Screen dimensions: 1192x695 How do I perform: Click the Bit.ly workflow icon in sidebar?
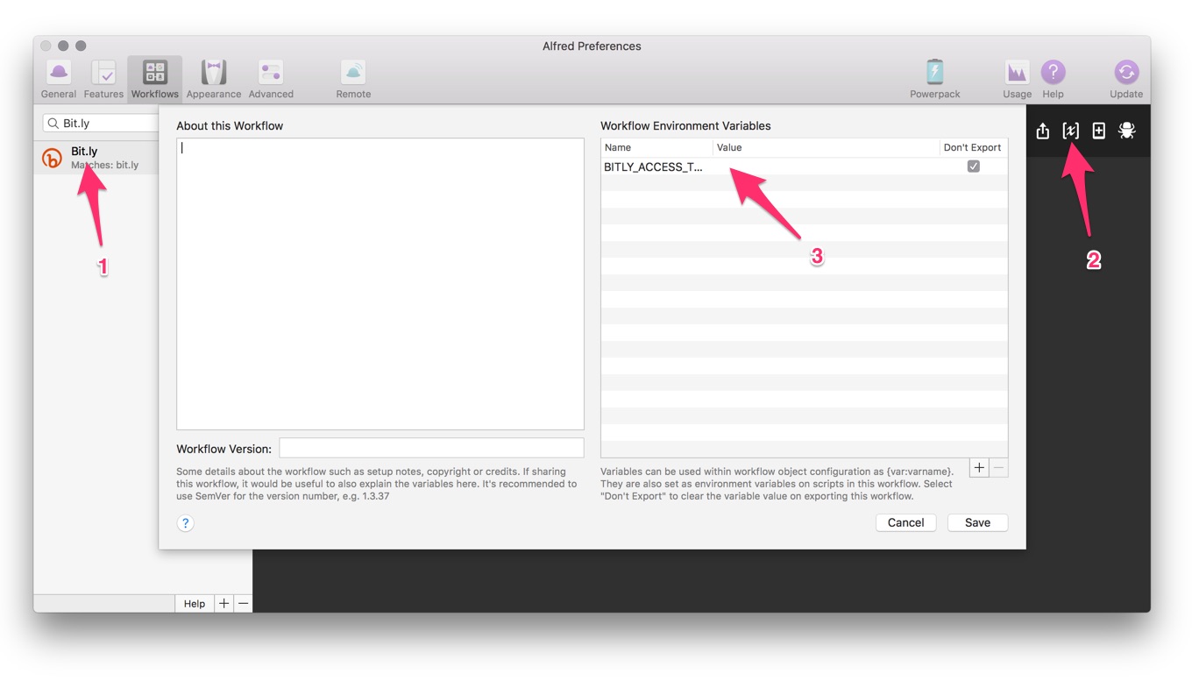53,158
